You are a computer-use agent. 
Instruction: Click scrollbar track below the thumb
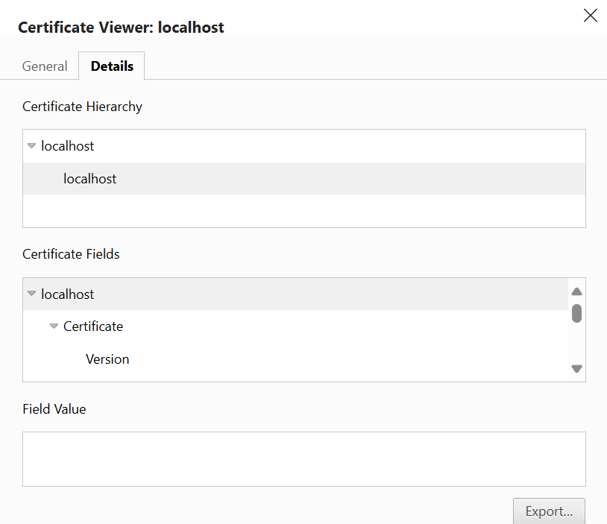[576, 343]
